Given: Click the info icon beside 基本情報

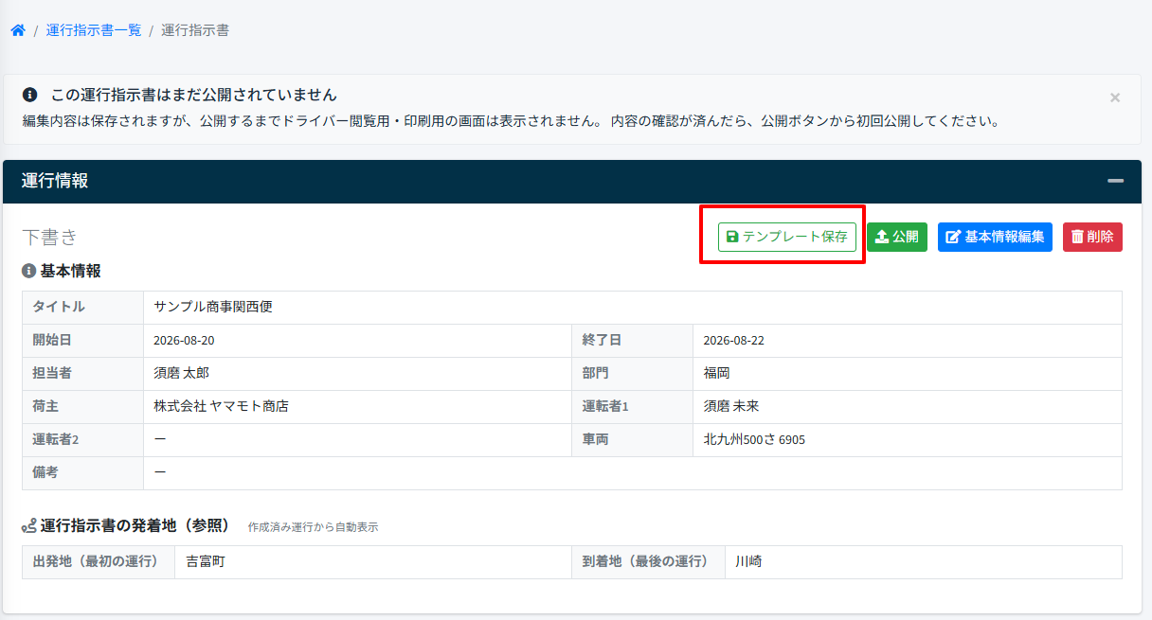Looking at the screenshot, I should (28, 271).
